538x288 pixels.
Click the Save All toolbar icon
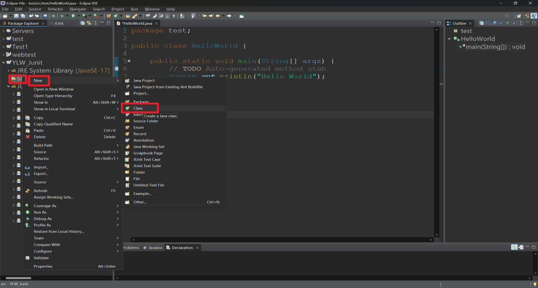pyautogui.click(x=23, y=16)
